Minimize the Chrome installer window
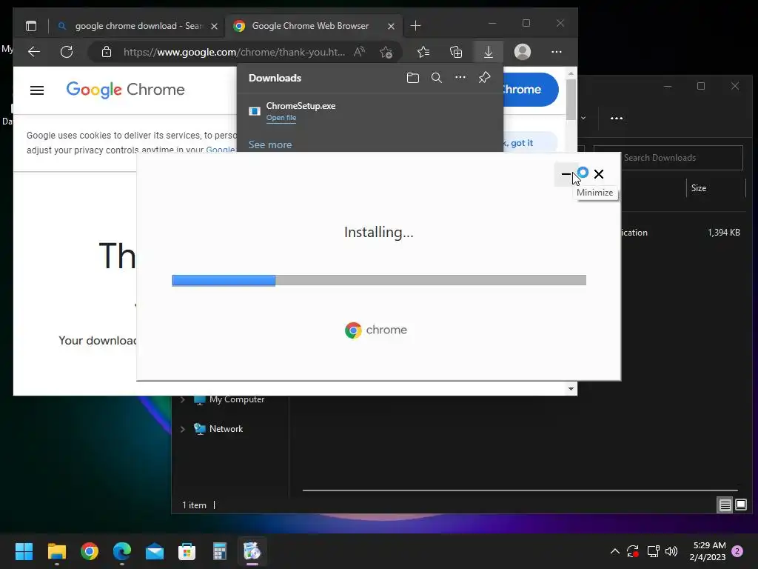The width and height of the screenshot is (758, 569). [x=566, y=173]
